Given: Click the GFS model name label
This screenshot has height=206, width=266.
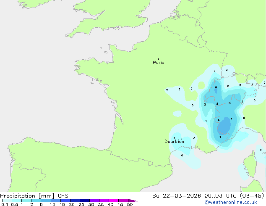Looking at the screenshot, I should click(x=63, y=196).
